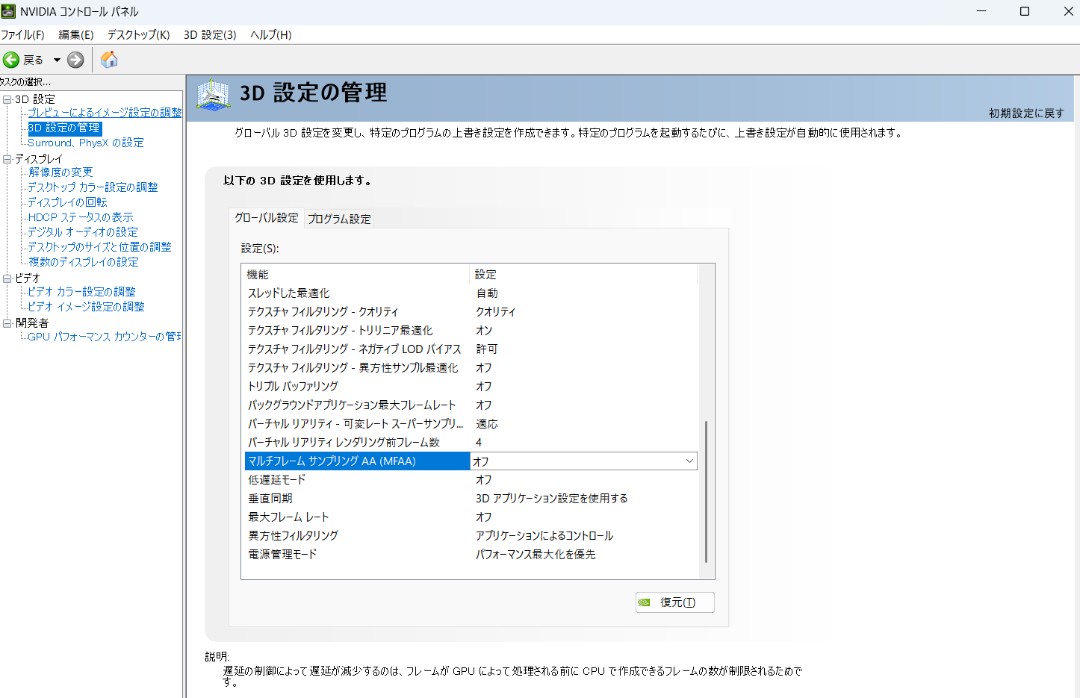Maximize the NVIDIA control panel window

pos(1025,11)
